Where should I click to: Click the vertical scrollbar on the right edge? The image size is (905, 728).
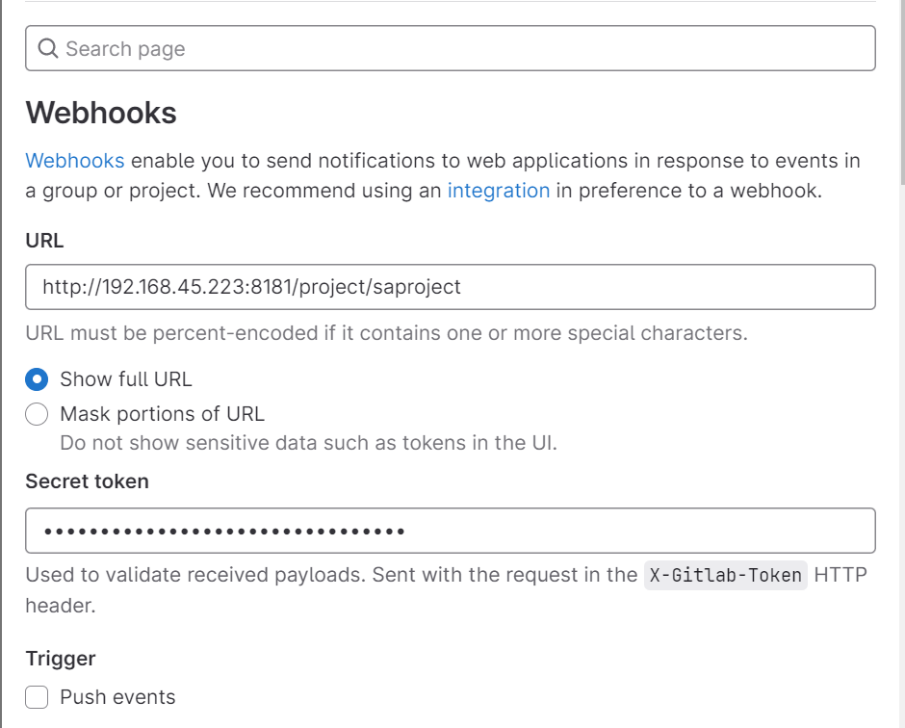pyautogui.click(x=899, y=96)
